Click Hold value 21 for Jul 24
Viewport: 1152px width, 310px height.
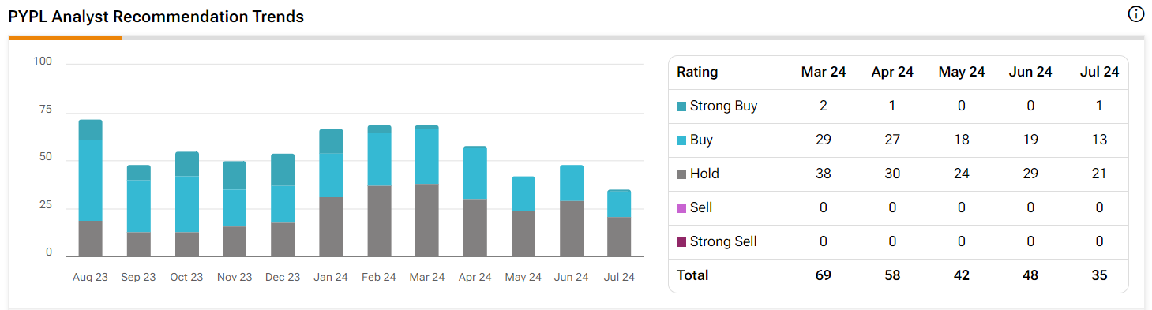point(1100,174)
